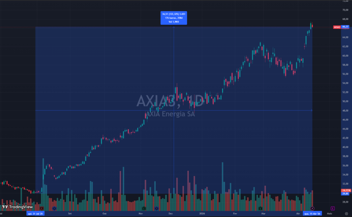Open the red earnings E marker near August
Viewport: 352px width, 217px height.
[x=42, y=208]
